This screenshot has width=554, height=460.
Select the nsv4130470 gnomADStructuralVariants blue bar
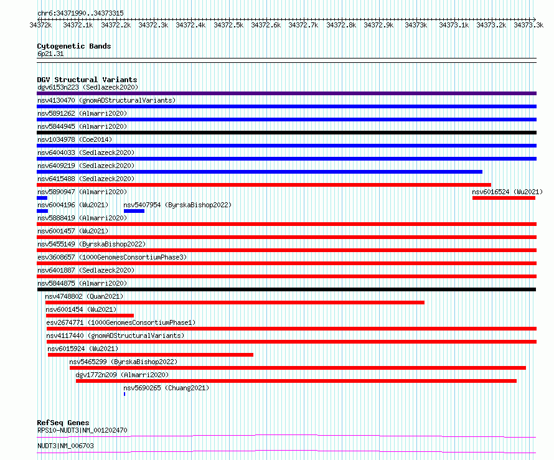tap(286, 106)
